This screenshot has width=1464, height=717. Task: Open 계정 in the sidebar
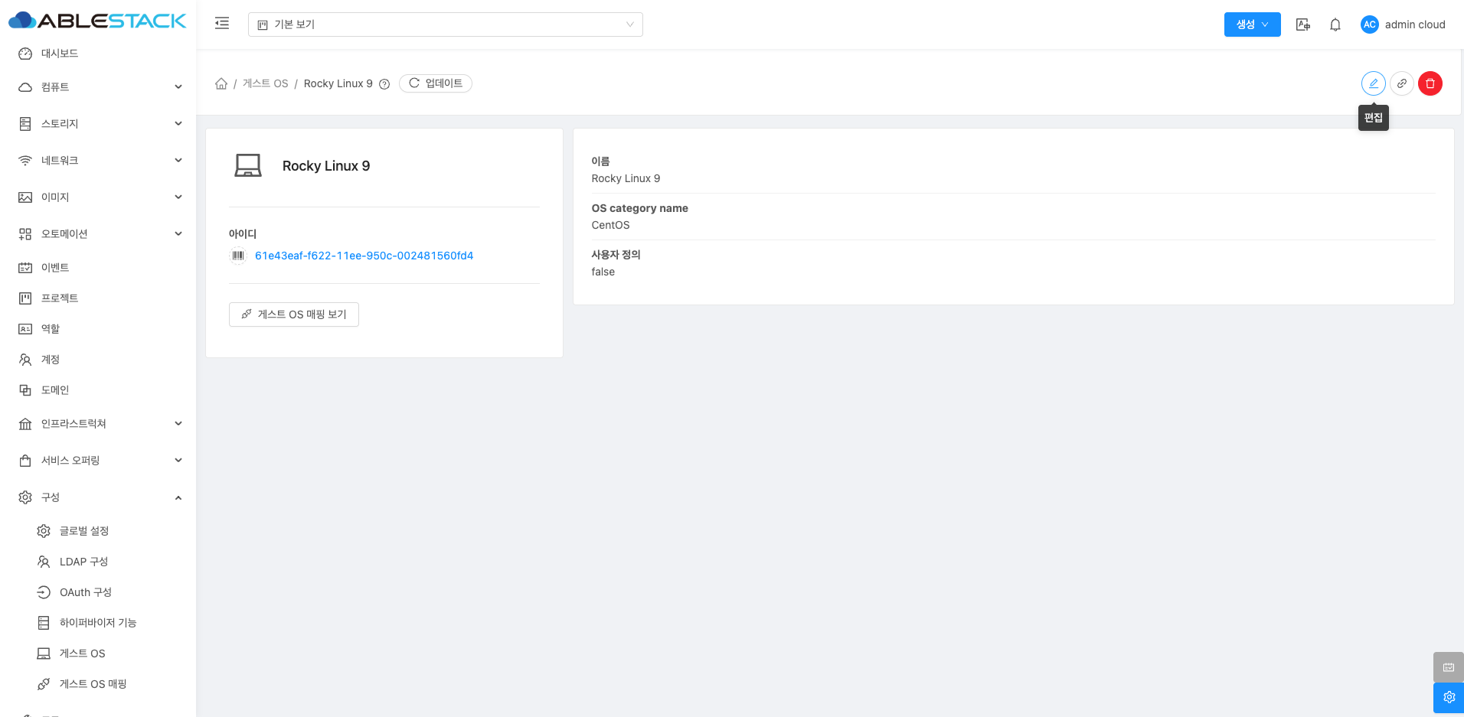98,360
